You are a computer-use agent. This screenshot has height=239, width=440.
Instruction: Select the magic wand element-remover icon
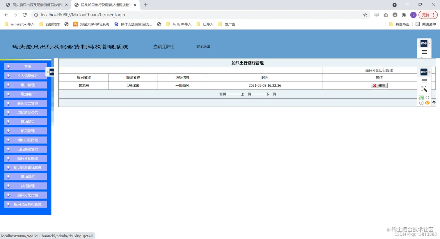(x=424, y=89)
